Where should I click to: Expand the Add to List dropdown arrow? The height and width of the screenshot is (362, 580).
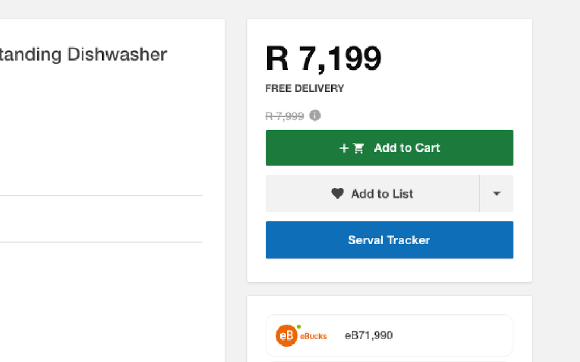497,193
